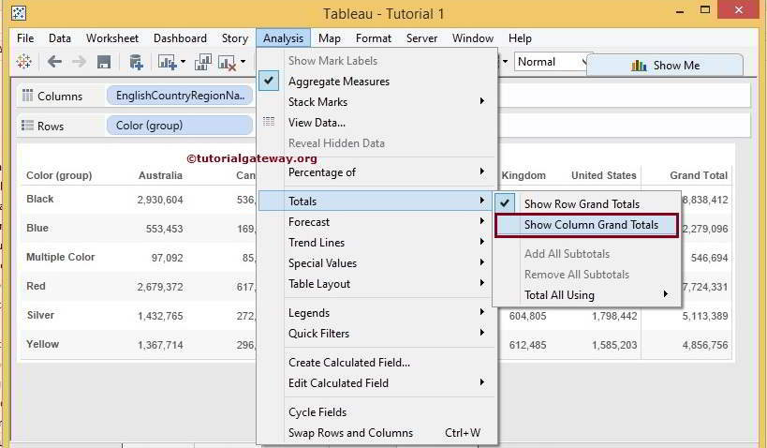Open the Server menu
The image size is (767, 448).
tap(421, 38)
